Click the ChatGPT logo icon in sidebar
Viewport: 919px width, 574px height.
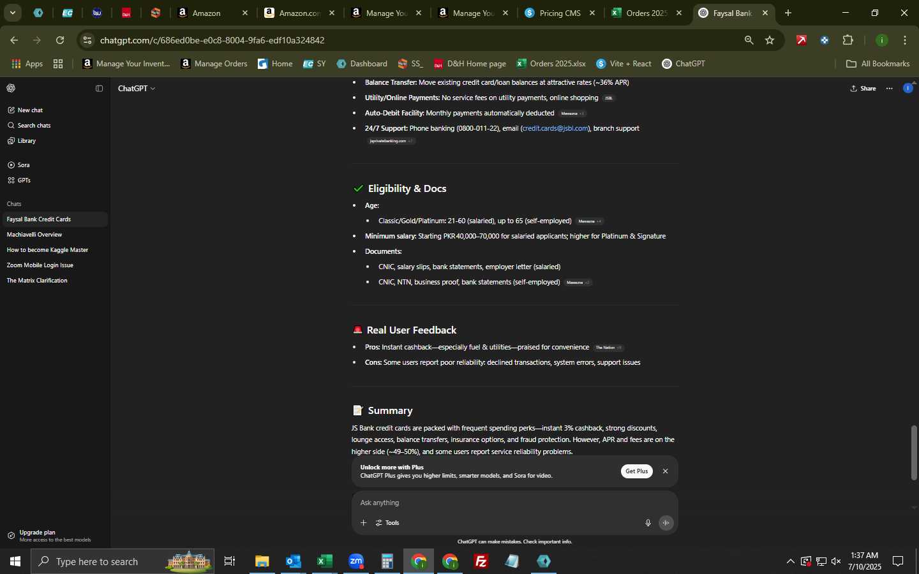point(11,88)
